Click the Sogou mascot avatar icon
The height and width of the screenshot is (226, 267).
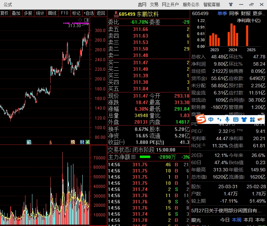260,120
